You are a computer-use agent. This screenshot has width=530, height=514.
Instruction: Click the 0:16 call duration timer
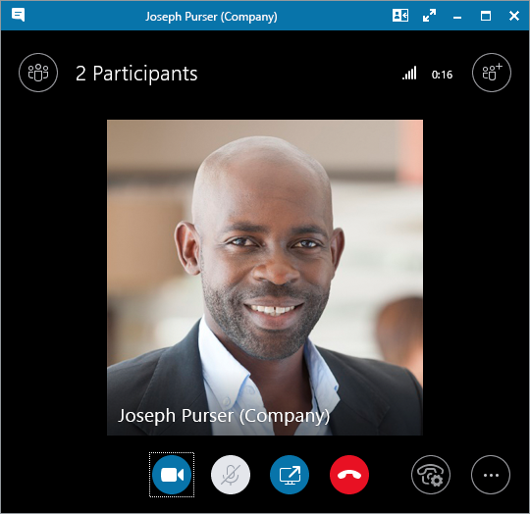point(442,75)
